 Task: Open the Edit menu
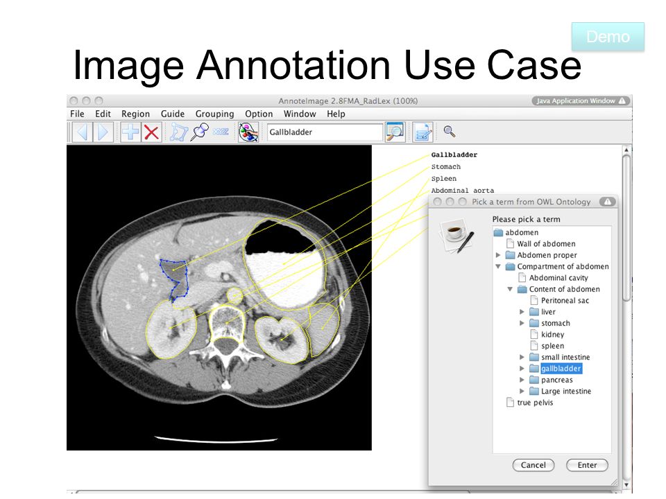tap(103, 114)
